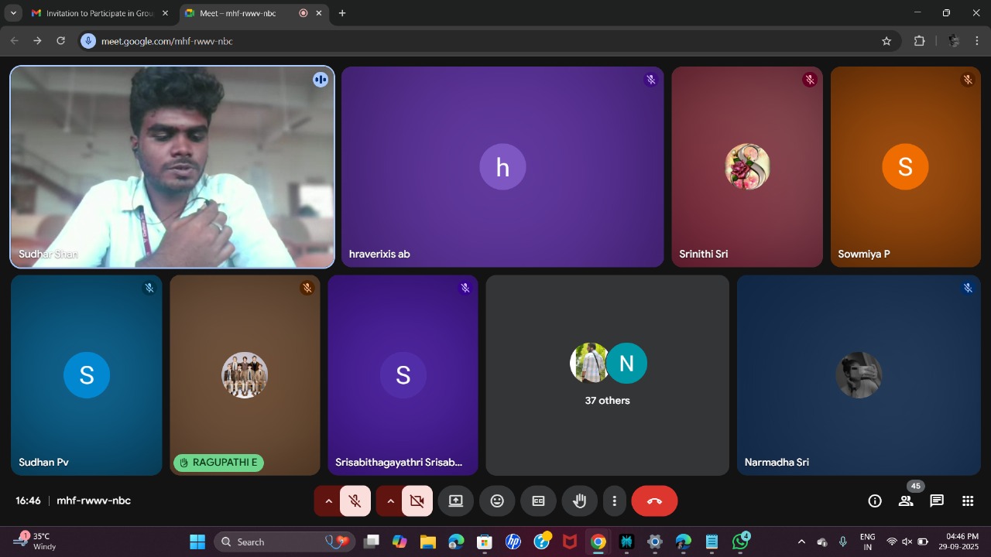Open the people panel icon

point(906,501)
